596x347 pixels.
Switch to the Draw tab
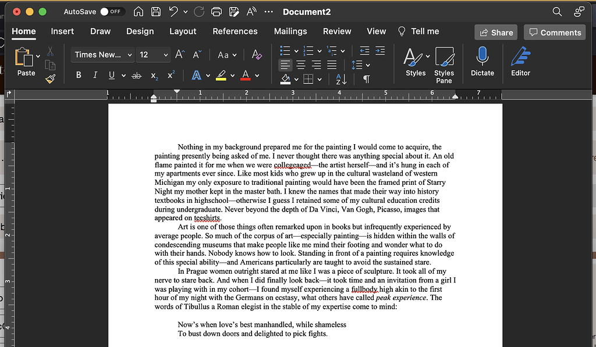[x=100, y=31]
